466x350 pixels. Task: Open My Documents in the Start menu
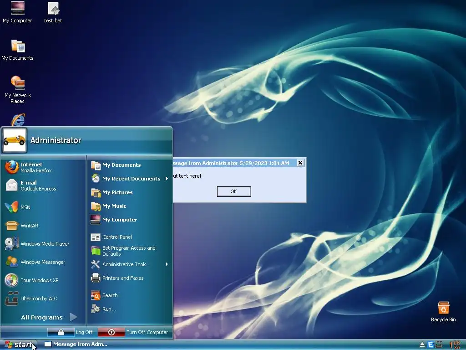tap(130, 165)
